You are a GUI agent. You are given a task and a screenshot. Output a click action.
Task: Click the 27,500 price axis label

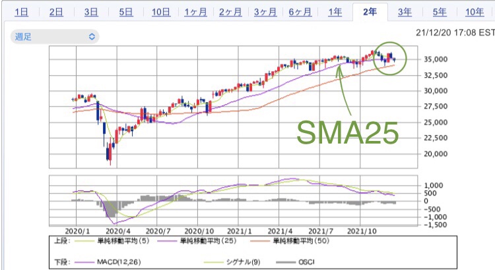pos(436,107)
